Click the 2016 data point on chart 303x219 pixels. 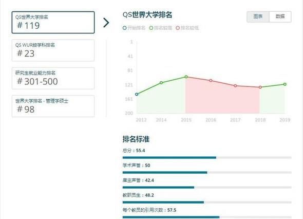coord(211,81)
